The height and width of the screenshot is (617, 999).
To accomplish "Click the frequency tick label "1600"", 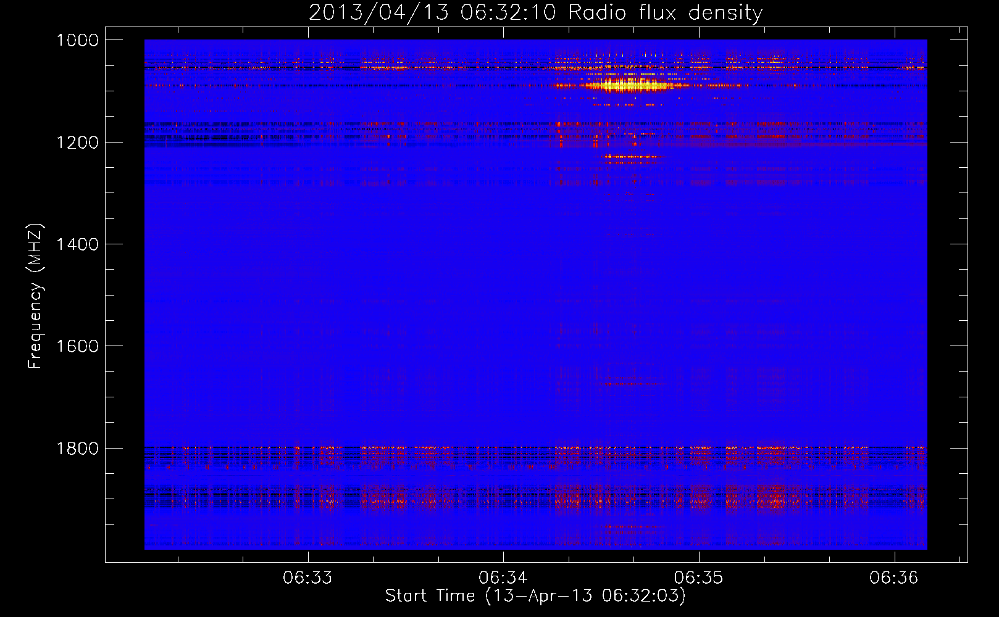I will (x=77, y=346).
